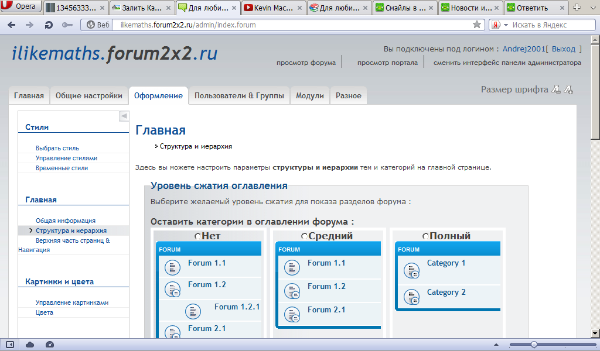600x351 pixels.
Task: Click the Forum 1.2.1 icon in Нет preview
Action: coord(193,311)
